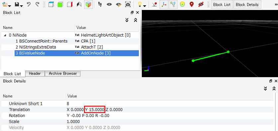Click the eye with pencil save view icon
Viewport: 278px width, 131px height.
pos(119,4)
